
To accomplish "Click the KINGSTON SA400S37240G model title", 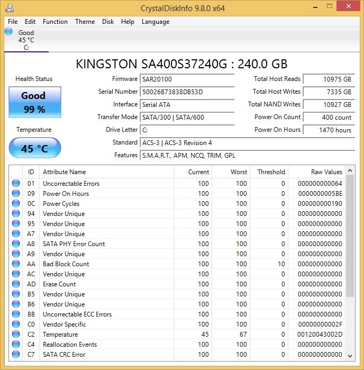I will tap(181, 64).
